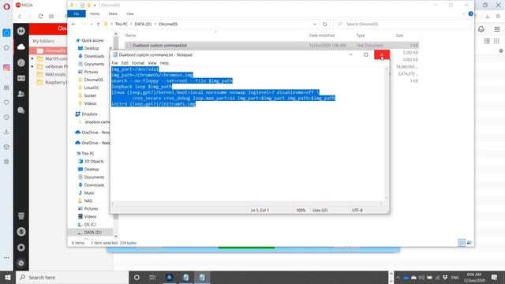Open MEGA Cloud Drive icon in sidebar
505x284 pixels.
pos(21,47)
